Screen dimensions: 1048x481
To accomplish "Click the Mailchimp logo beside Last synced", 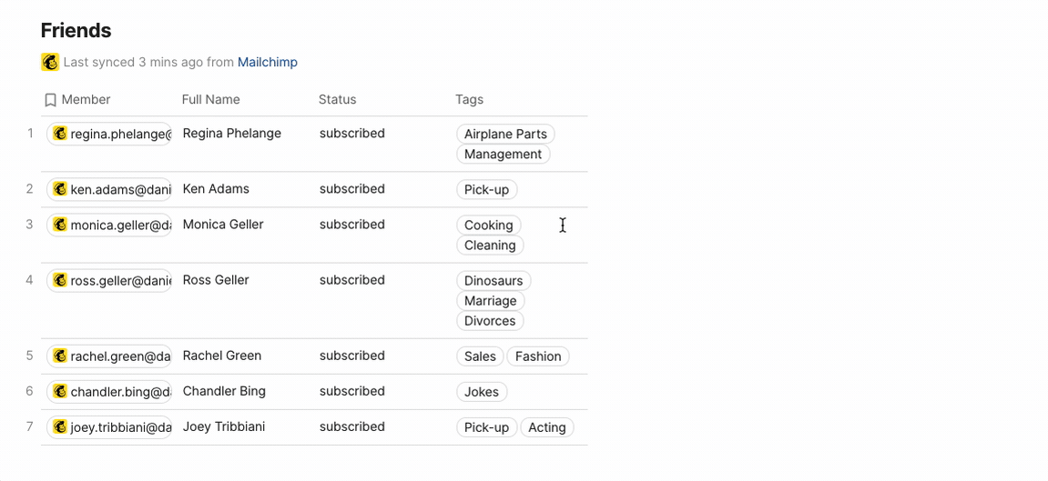I will [x=50, y=62].
